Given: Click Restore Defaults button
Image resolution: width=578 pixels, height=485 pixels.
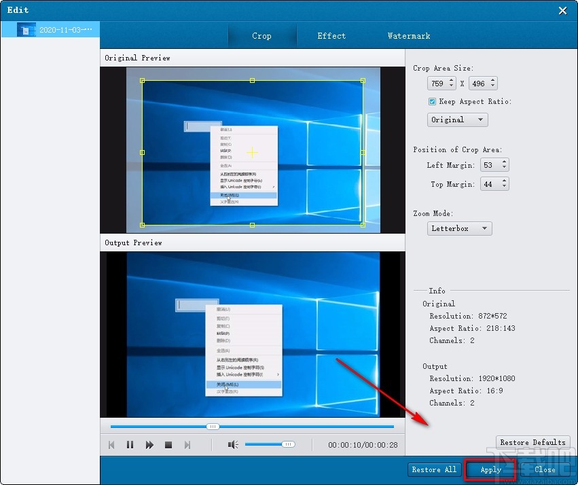Looking at the screenshot, I should tap(532, 442).
